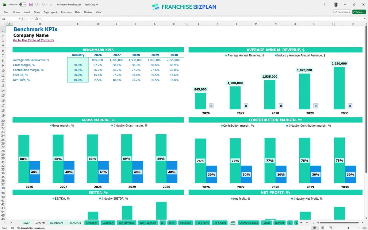Open the Search magnifier in the title bar
The width and height of the screenshot is (368, 230).
(325, 5)
